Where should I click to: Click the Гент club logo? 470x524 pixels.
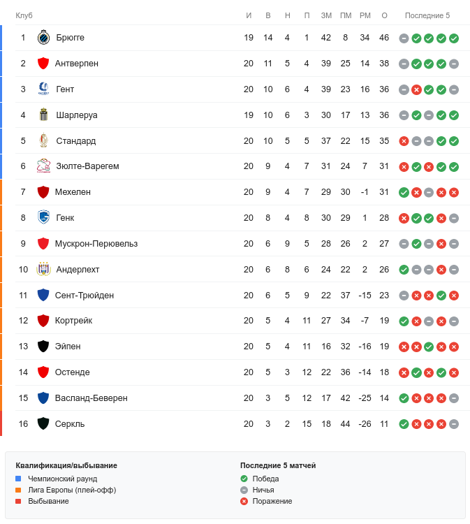click(43, 89)
